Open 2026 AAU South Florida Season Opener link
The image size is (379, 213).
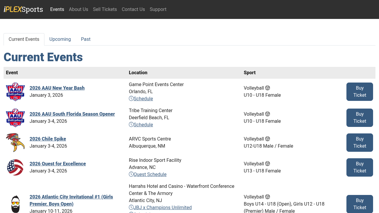pyautogui.click(x=72, y=114)
